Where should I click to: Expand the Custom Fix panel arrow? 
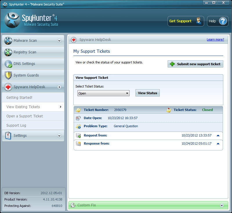pyautogui.click(x=222, y=205)
